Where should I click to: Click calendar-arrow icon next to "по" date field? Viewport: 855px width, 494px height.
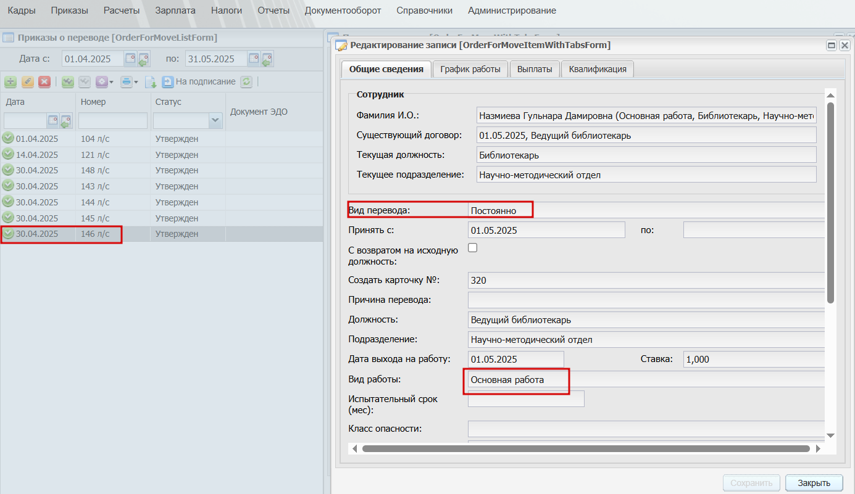[x=267, y=60]
